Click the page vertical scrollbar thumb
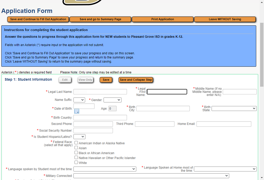 (262, 55)
